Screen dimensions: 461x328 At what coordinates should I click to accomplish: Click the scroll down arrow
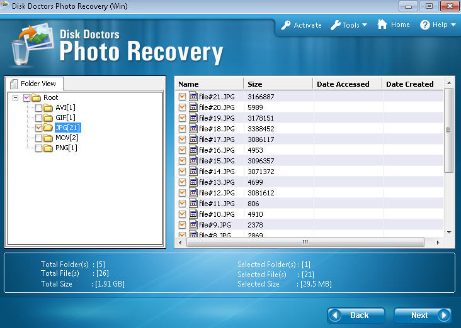(x=449, y=232)
